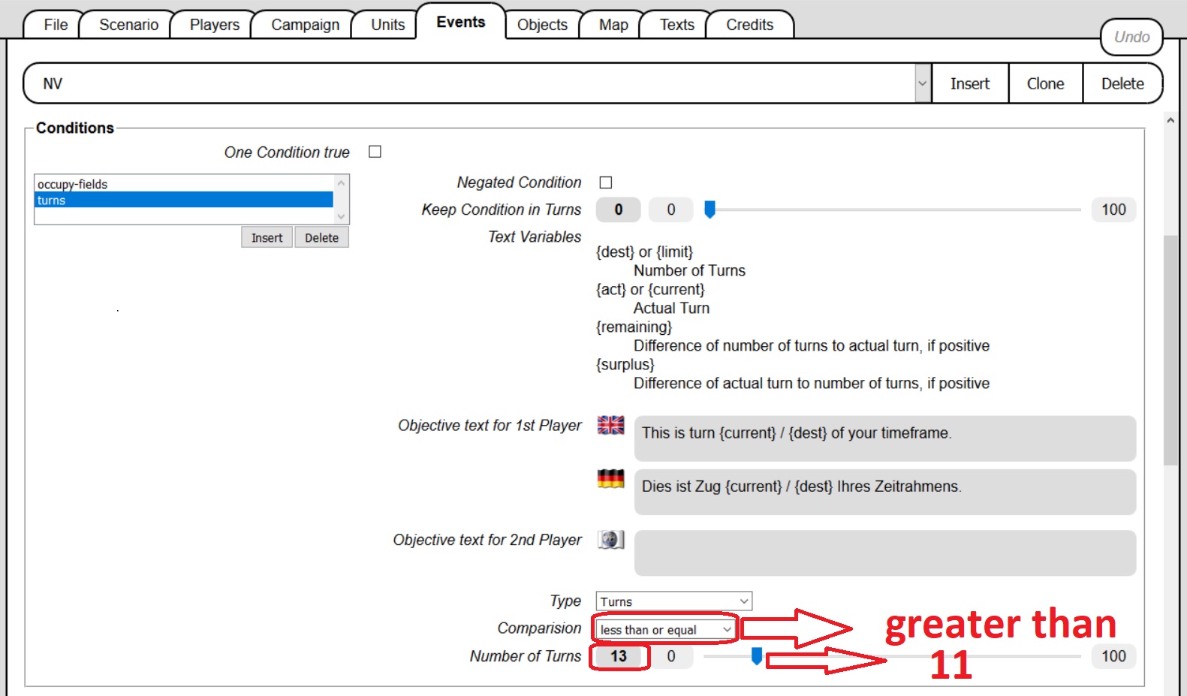
Task: Click the '{surplus}' text variable
Action: [x=625, y=364]
